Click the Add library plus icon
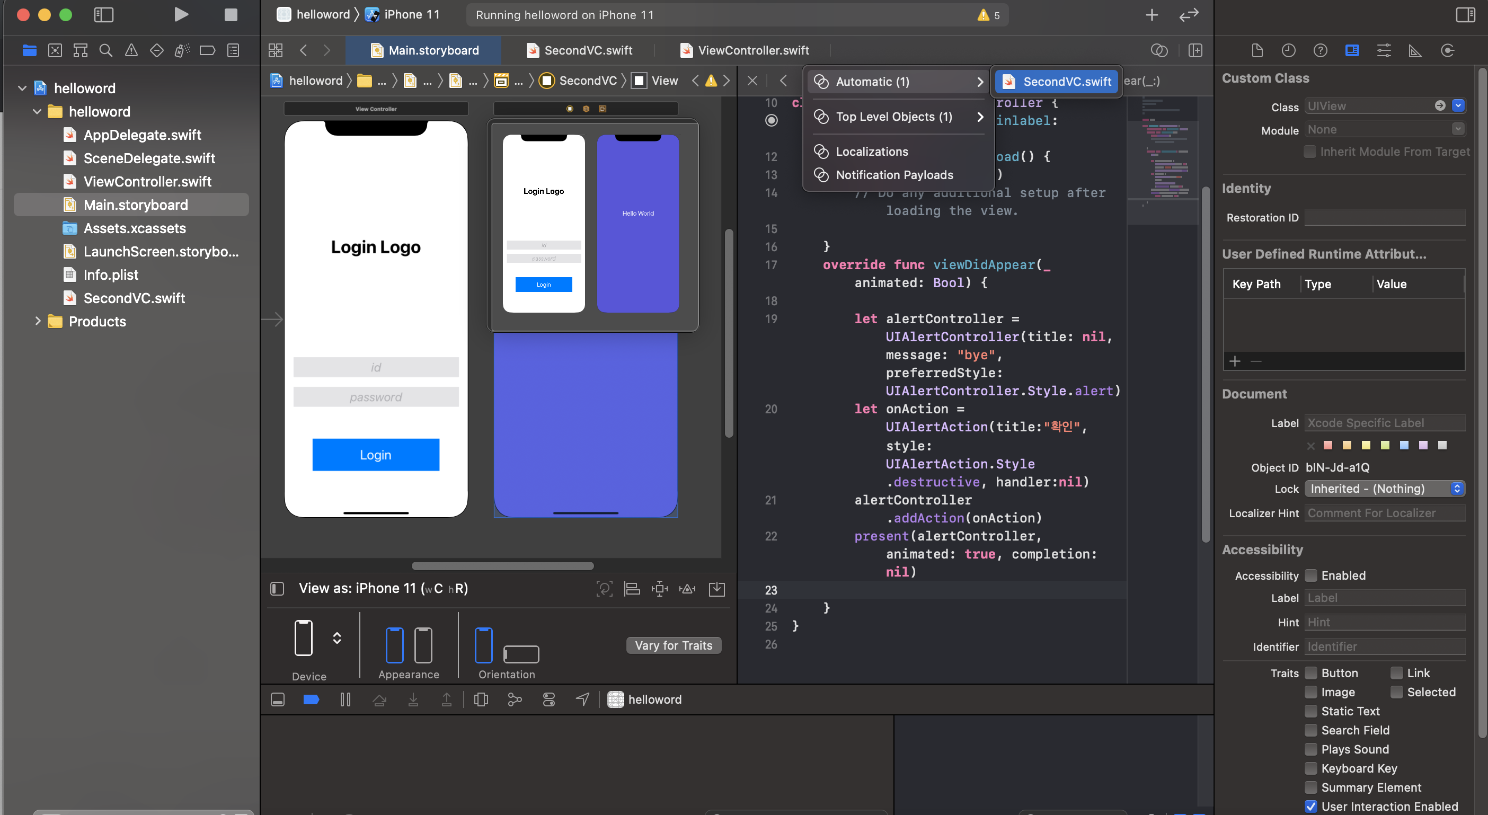Viewport: 1488px width, 815px height. tap(1151, 15)
